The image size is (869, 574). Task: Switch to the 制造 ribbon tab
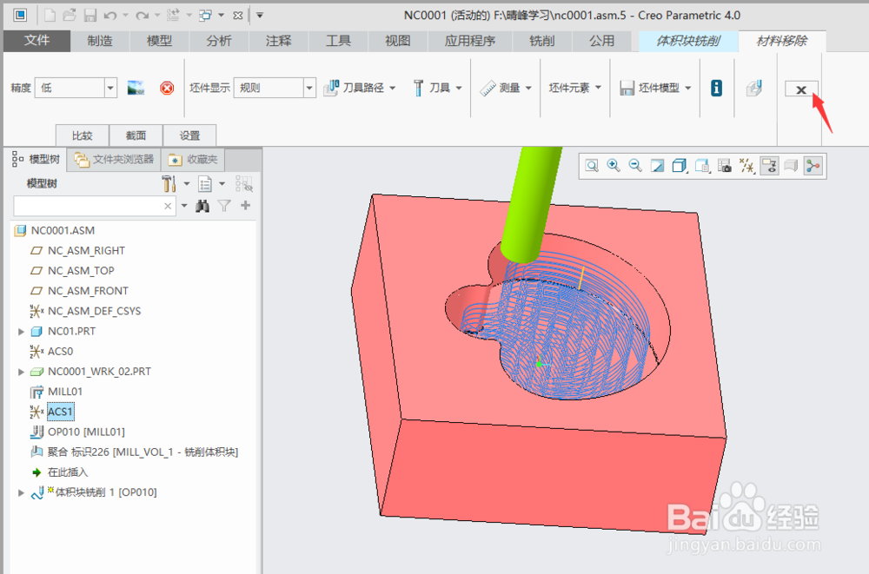pos(100,41)
